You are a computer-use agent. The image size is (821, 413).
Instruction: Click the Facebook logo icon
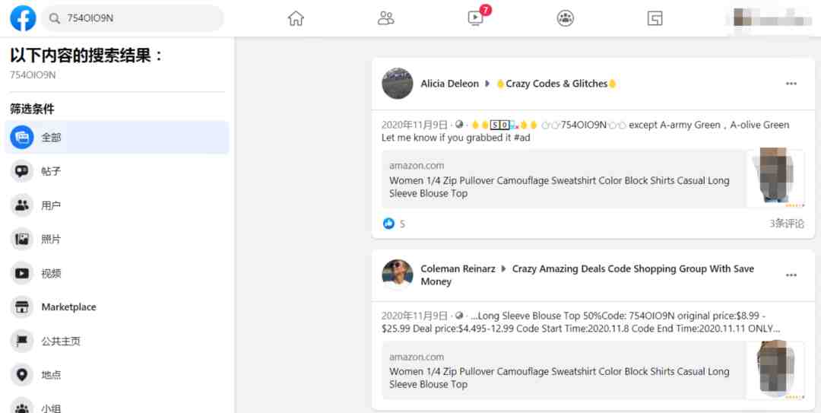click(23, 18)
